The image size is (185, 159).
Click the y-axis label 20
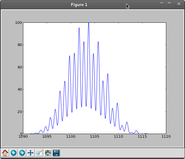(x=20, y=112)
